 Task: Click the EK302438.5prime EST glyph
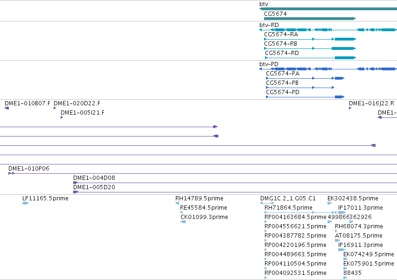(329, 203)
